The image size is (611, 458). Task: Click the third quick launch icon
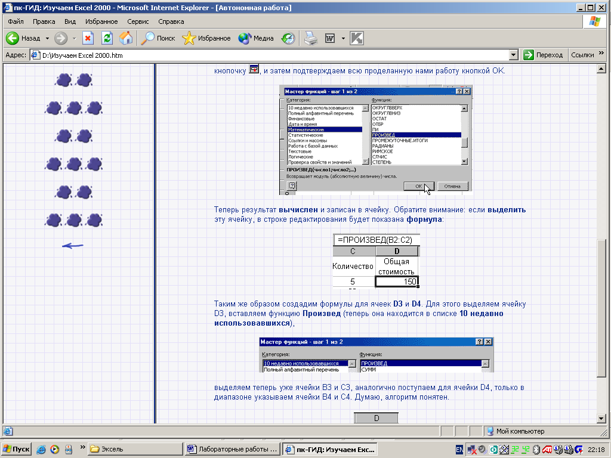click(x=69, y=450)
